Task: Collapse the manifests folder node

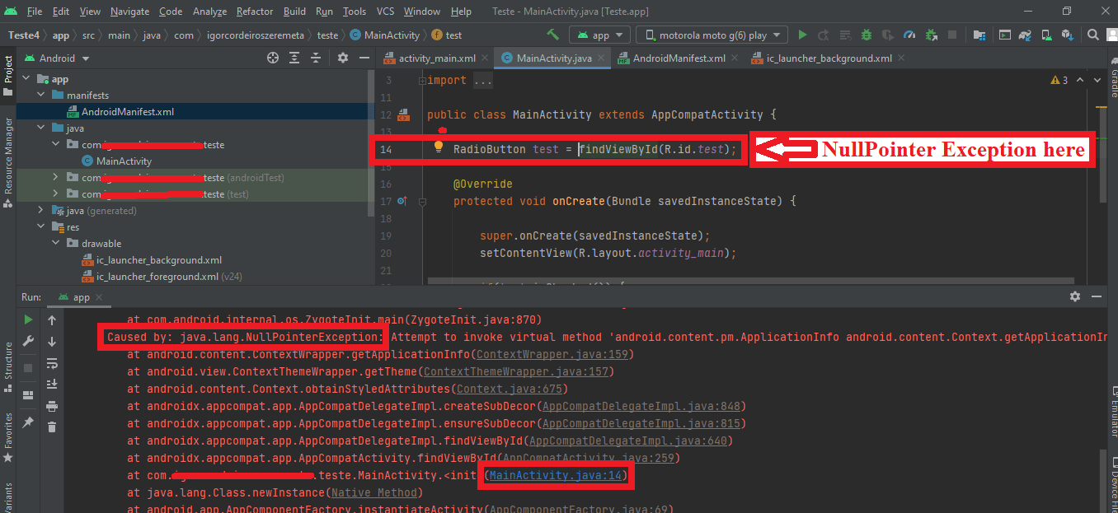Action: pos(40,96)
